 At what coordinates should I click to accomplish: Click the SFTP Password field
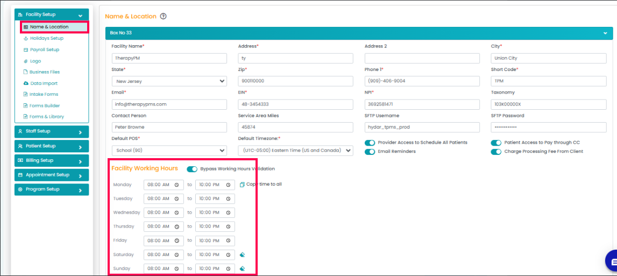pyautogui.click(x=549, y=128)
